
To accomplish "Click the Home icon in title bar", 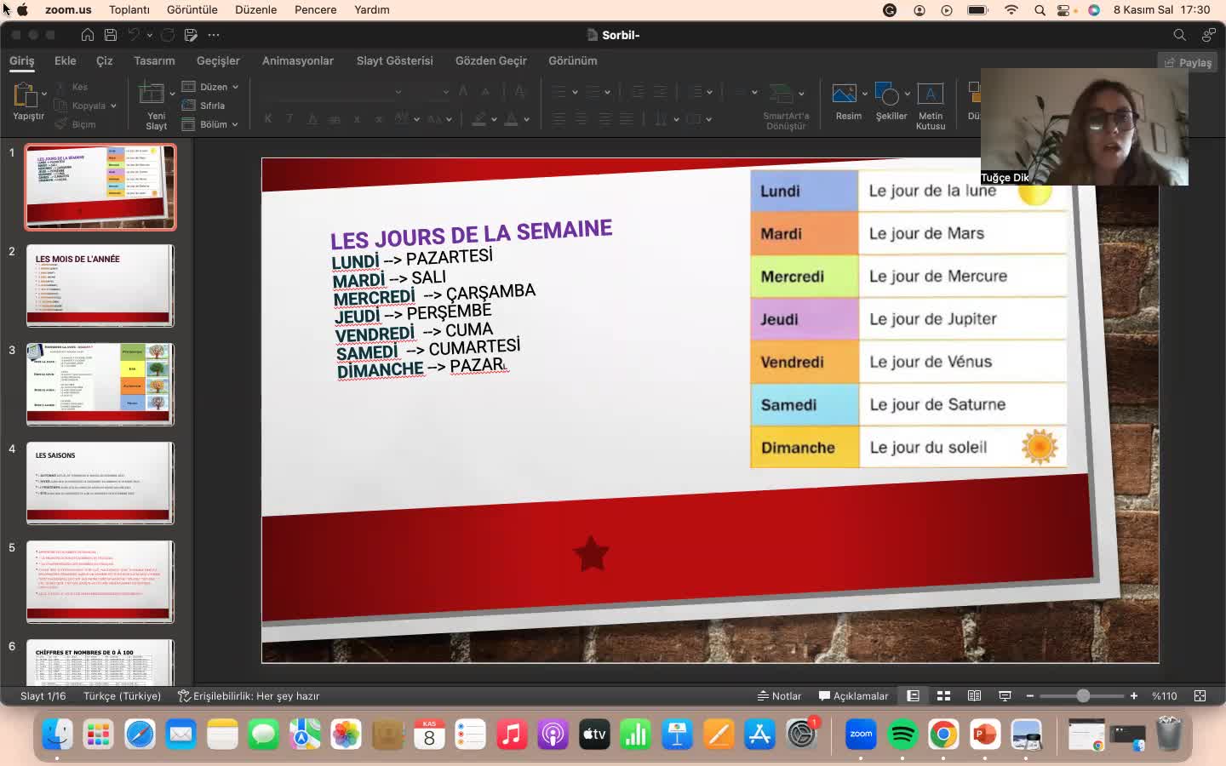I will [x=88, y=35].
